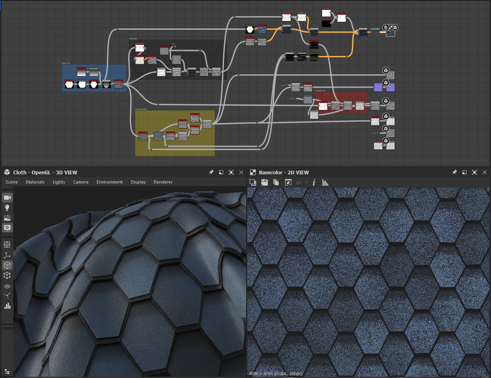This screenshot has width=491, height=378.
Task: Select the hexagon shape node outside the blue frame
Action: click(250, 29)
